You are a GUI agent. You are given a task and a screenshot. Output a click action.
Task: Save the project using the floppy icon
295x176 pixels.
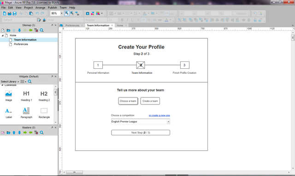click(14, 13)
